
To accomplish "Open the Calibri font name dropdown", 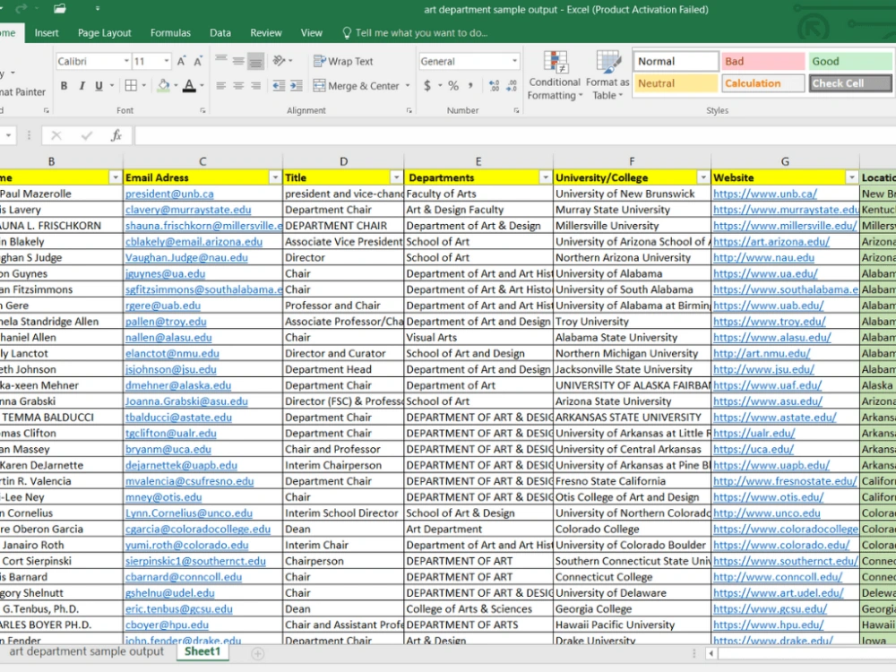I will pos(126,61).
